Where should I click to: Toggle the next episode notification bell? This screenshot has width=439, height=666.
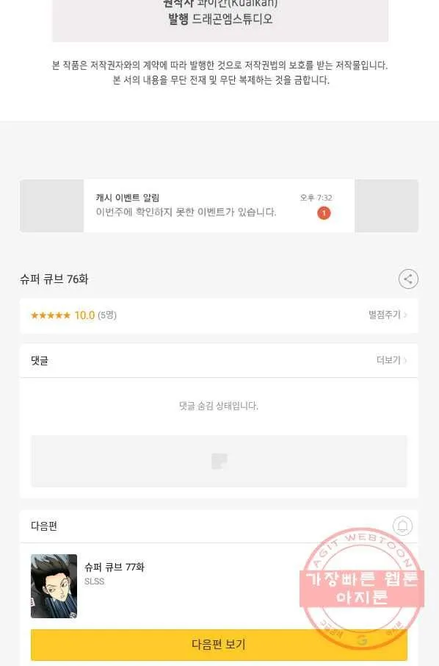(402, 526)
